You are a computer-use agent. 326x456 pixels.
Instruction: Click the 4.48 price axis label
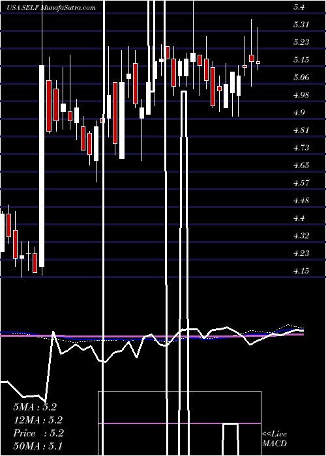301,201
